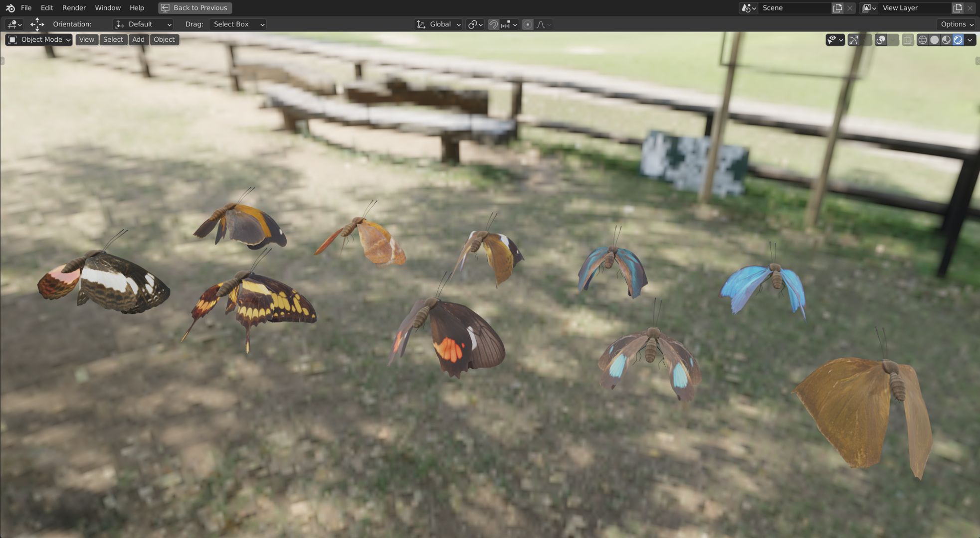
Task: Switch to material preview shading
Action: coord(946,40)
